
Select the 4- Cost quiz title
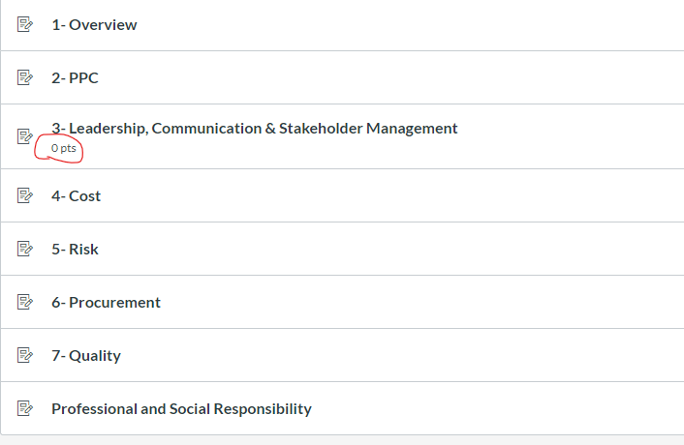click(x=76, y=196)
